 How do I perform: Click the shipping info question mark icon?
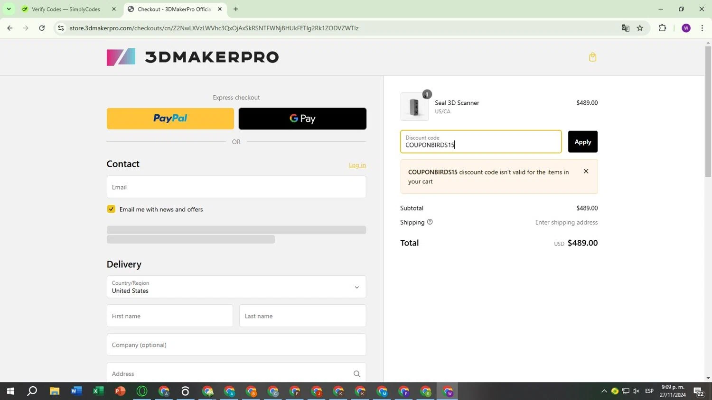(x=430, y=222)
